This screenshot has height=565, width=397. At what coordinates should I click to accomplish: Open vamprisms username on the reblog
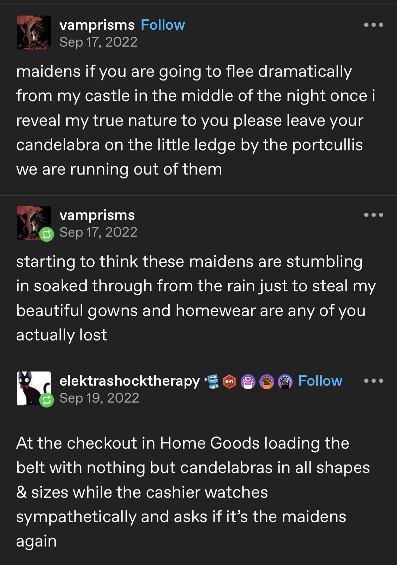97,215
